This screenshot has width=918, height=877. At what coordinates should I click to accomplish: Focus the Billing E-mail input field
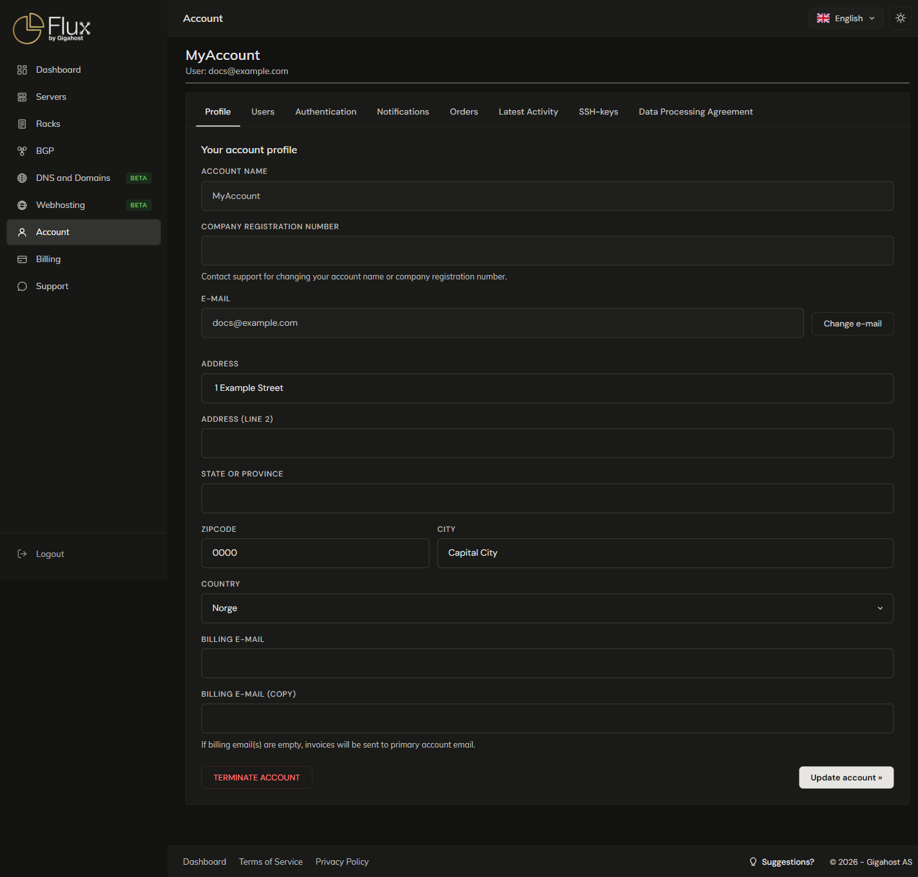[547, 663]
